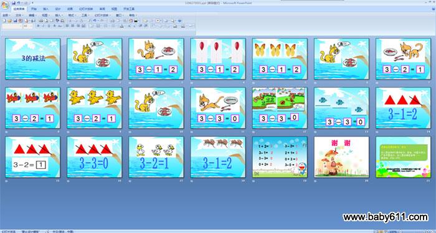Image resolution: width=436 pixels, height=233 pixels.
Task: Toggle Underline formatting in the format toolbar
Action: (x=49, y=26)
